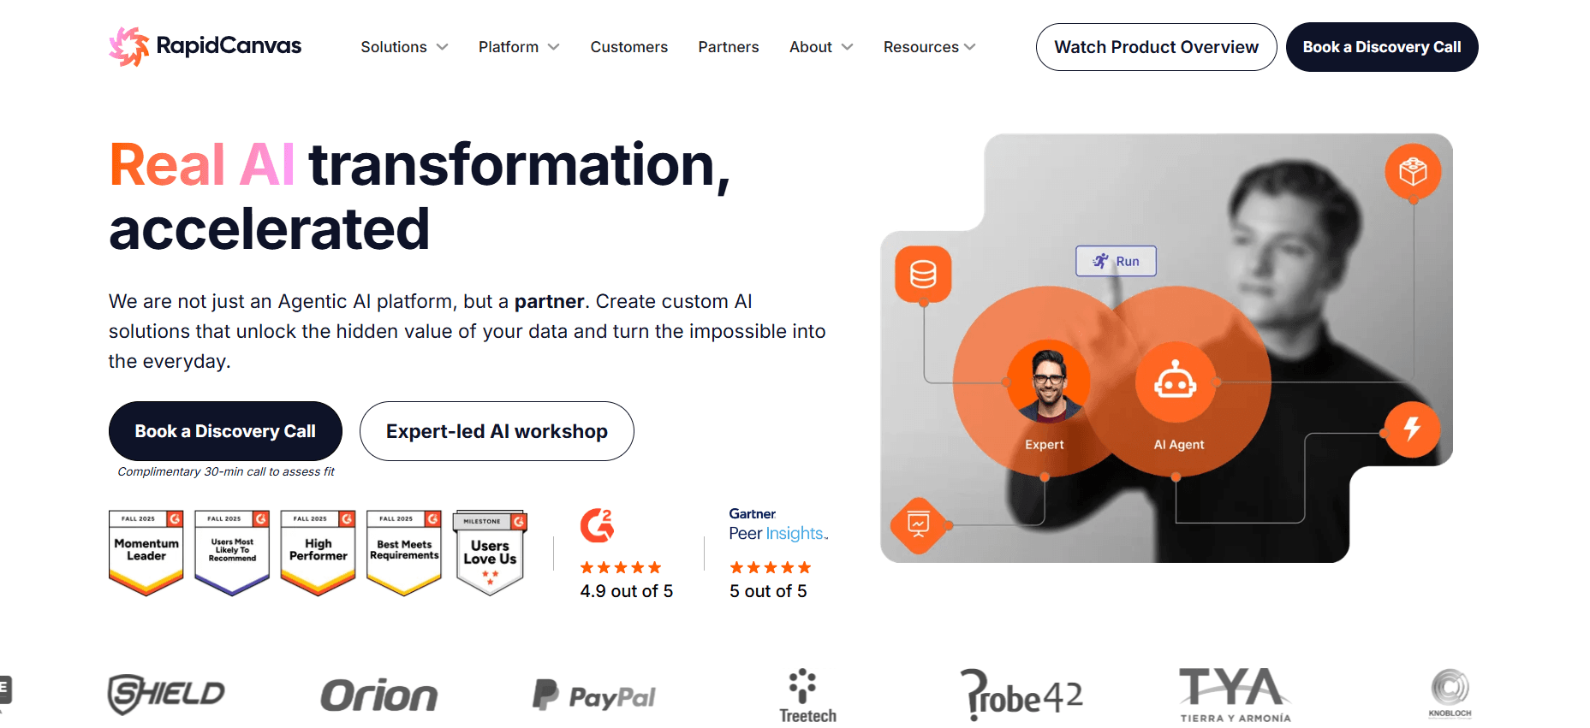Click the presentation chart diamond icon
Image resolution: width=1590 pixels, height=728 pixels.
pos(918,525)
